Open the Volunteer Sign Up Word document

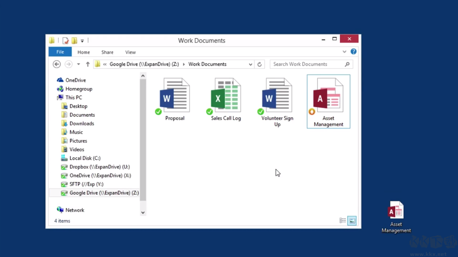click(x=277, y=102)
